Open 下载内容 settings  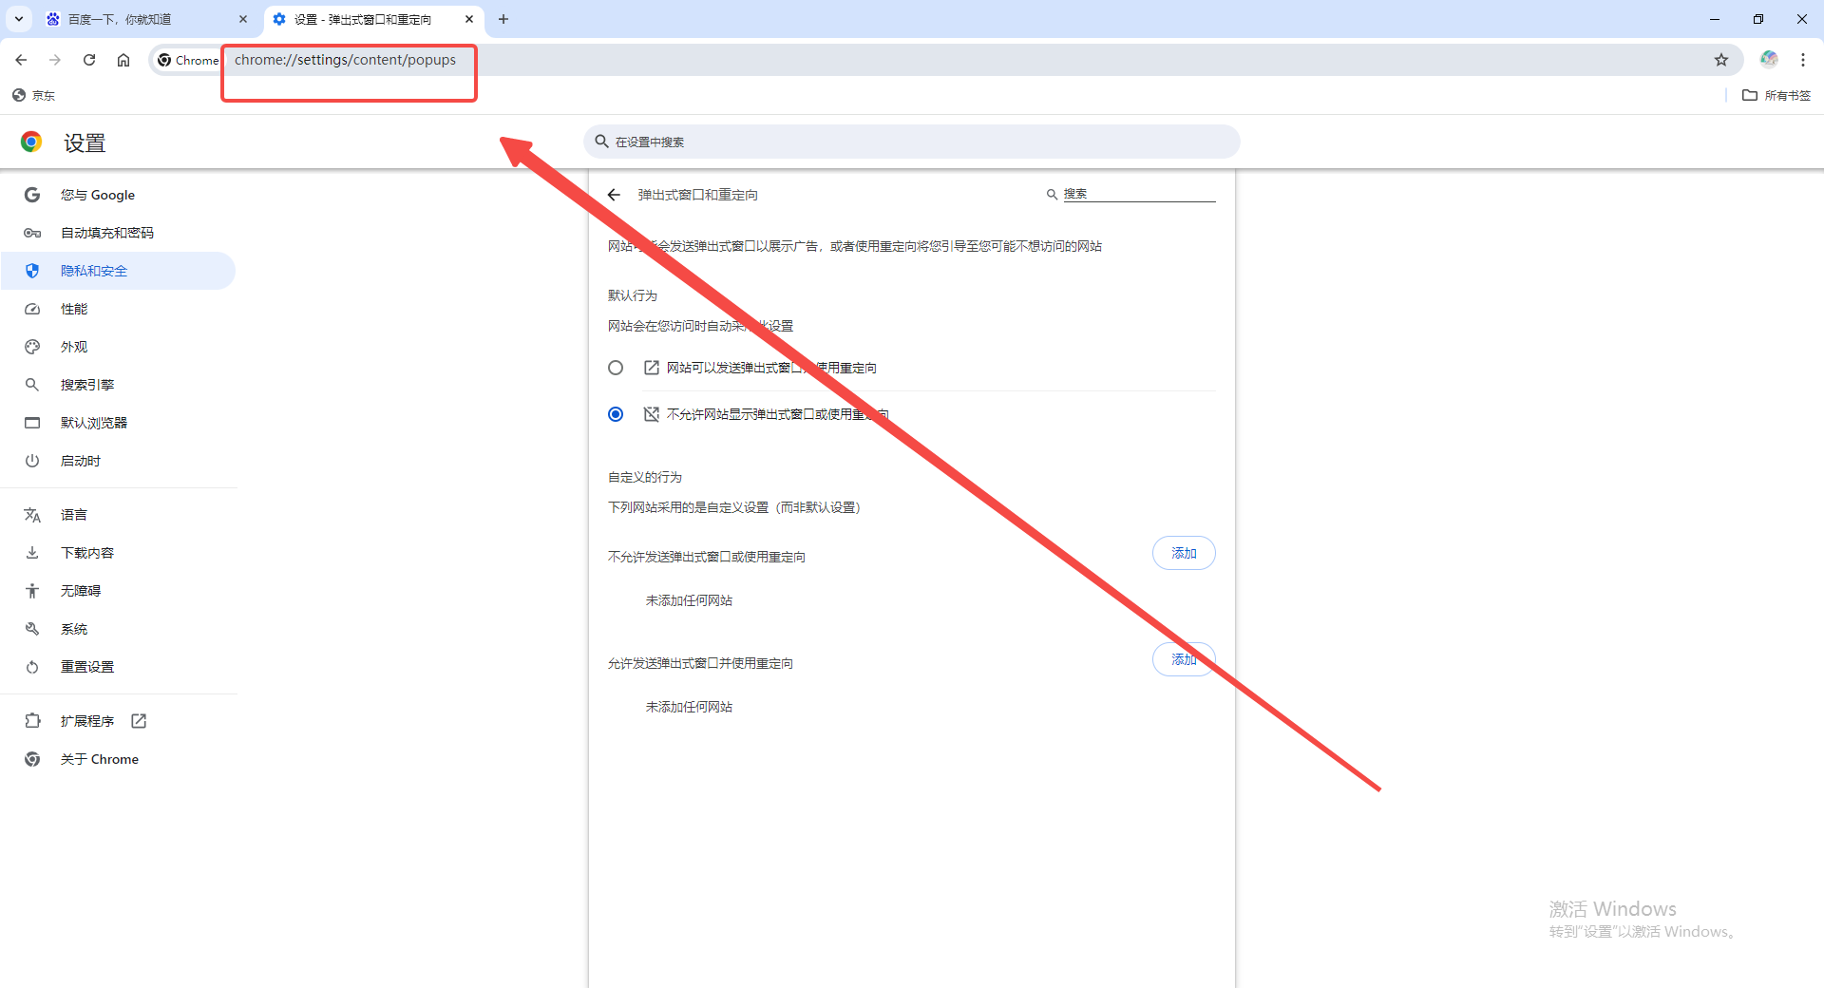[x=118, y=553]
